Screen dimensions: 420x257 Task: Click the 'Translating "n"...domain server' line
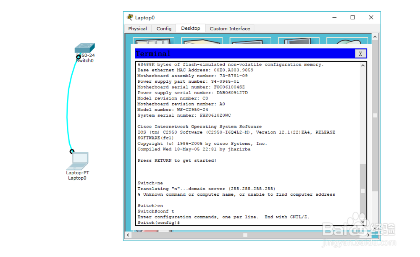(206, 189)
